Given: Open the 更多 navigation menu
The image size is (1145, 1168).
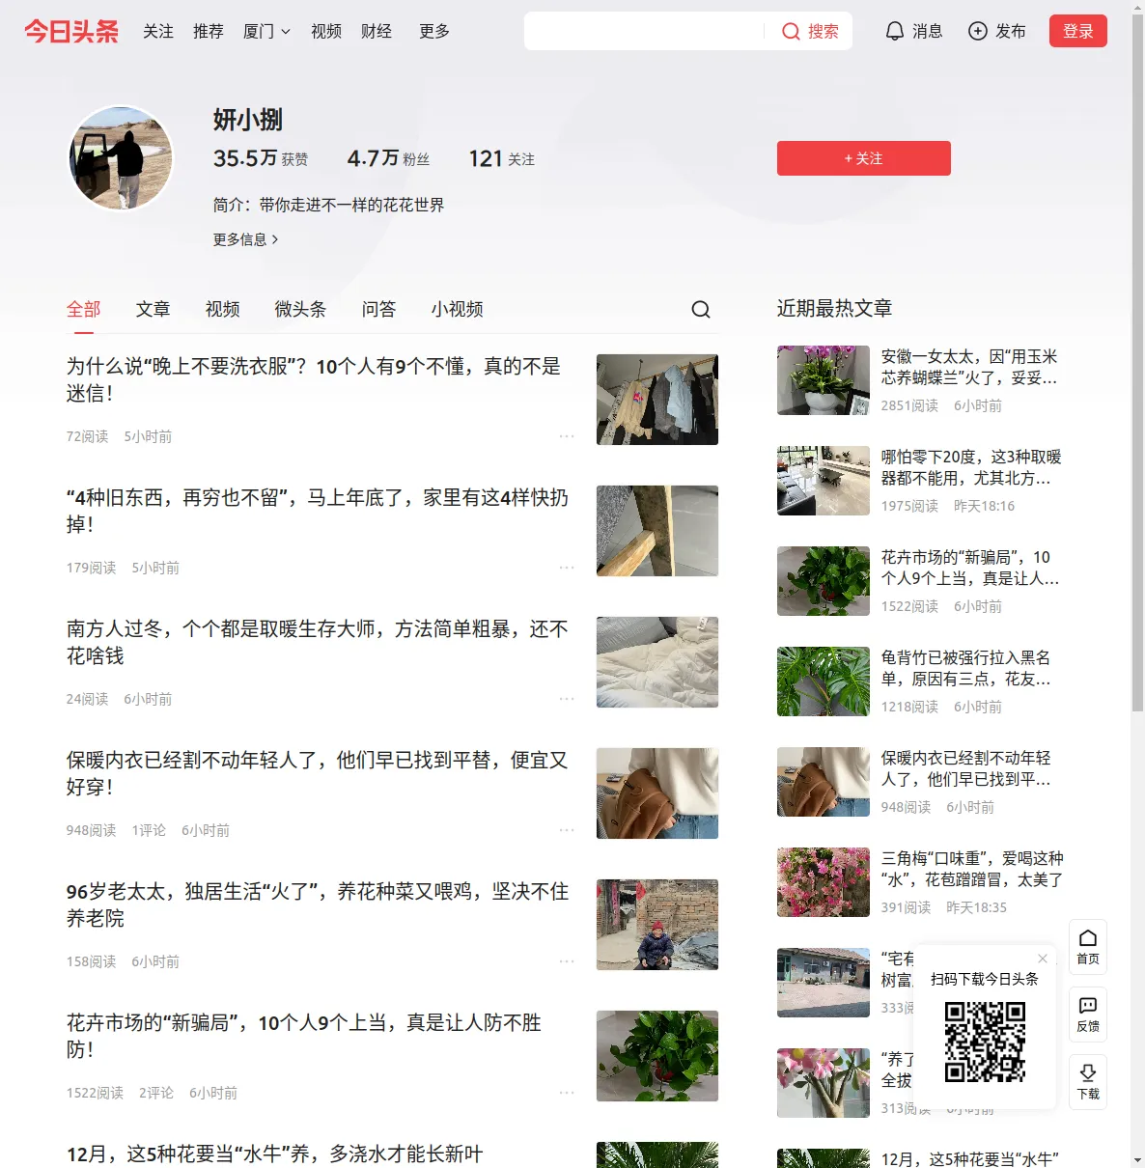Looking at the screenshot, I should pyautogui.click(x=434, y=31).
